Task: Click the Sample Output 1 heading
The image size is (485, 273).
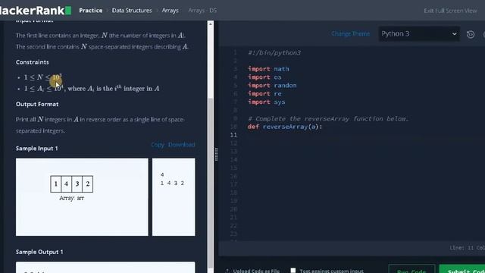Action: click(39, 252)
